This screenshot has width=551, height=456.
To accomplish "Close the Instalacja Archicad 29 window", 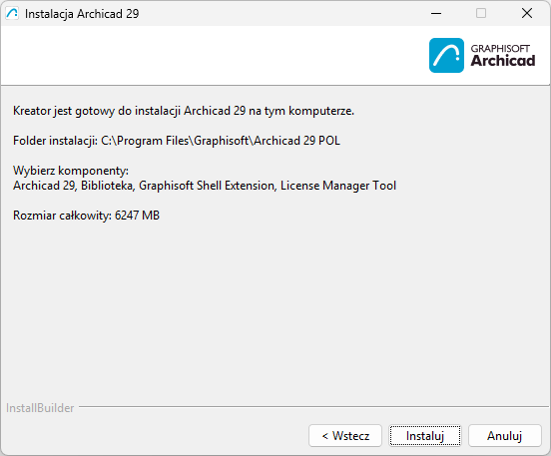I will pyautogui.click(x=527, y=13).
